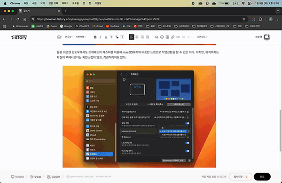Bookmark this page with the star icon
The height and width of the screenshot is (183, 282).
(243, 19)
